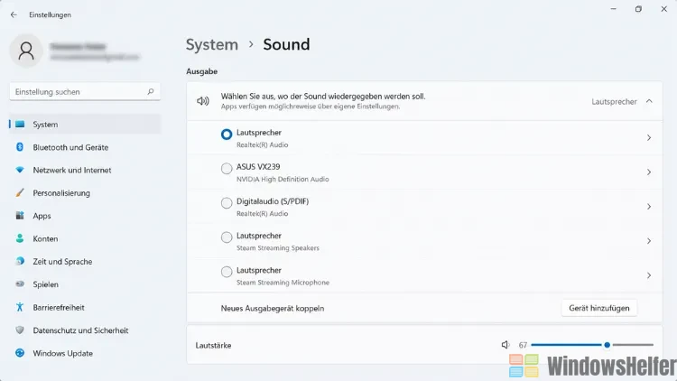Click the Apps icon in sidebar
This screenshot has height=381, width=677.
[x=20, y=216]
